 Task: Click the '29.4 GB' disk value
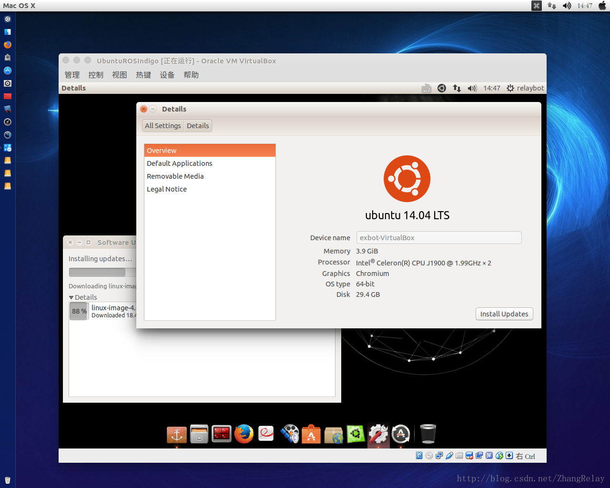368,295
